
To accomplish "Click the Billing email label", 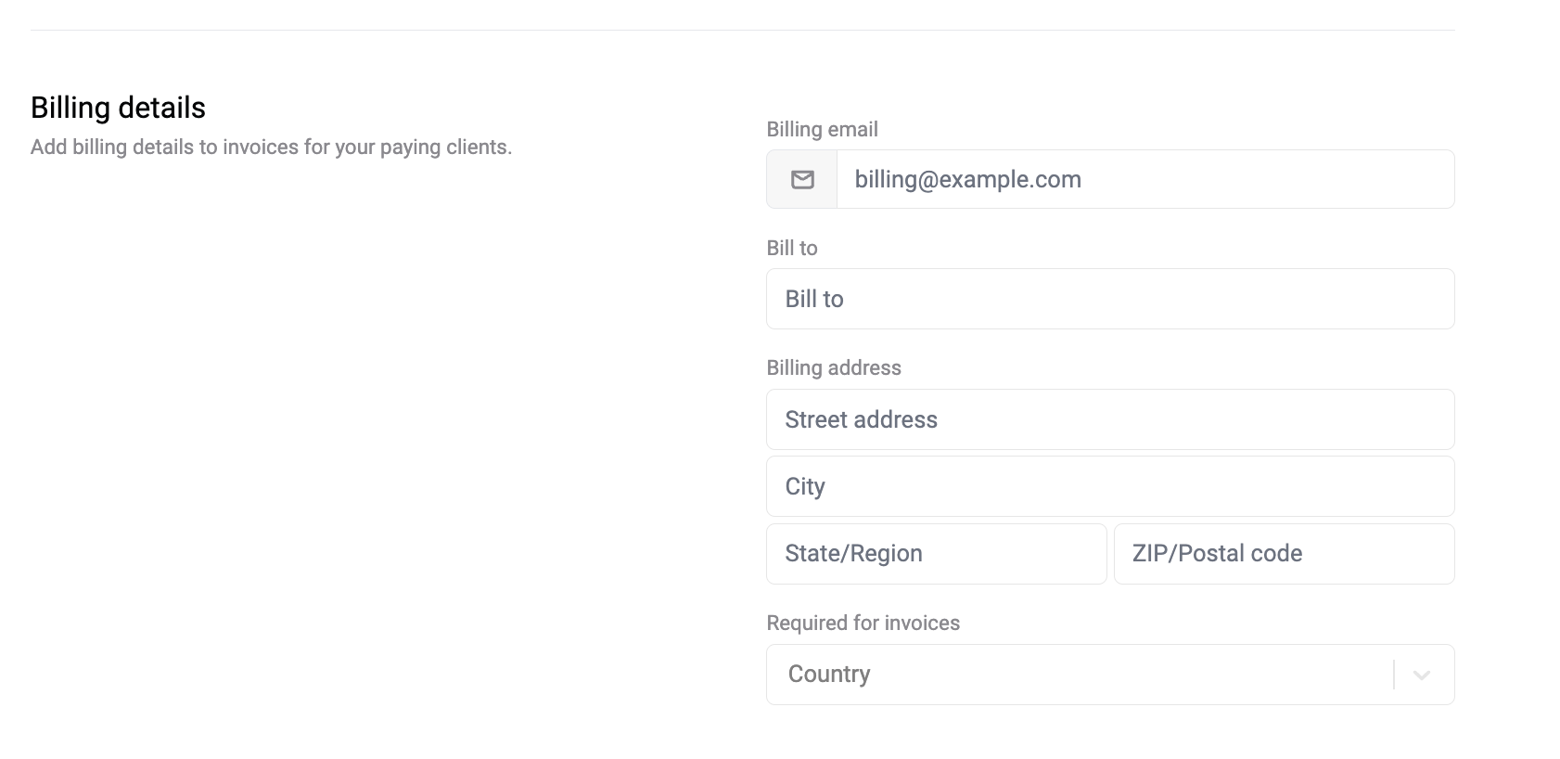I will [822, 129].
